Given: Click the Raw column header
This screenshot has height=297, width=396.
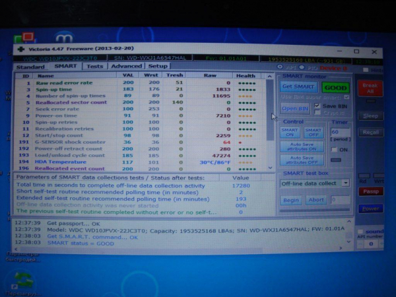Looking at the screenshot, I should point(210,75).
